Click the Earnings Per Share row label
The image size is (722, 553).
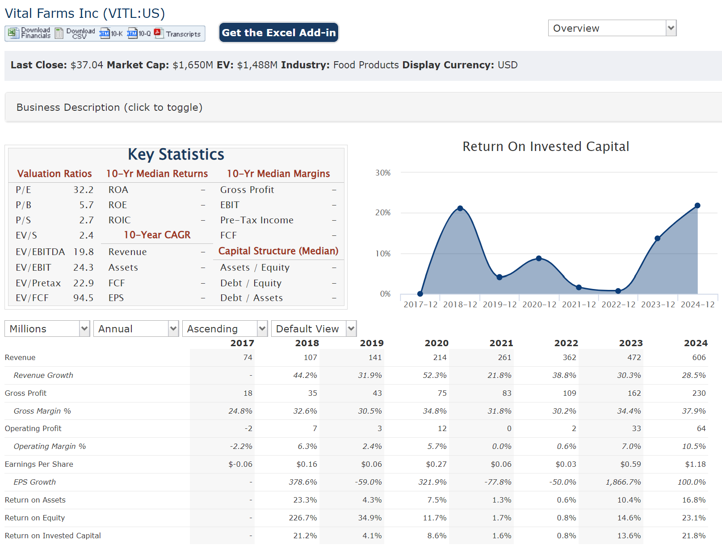pos(39,464)
